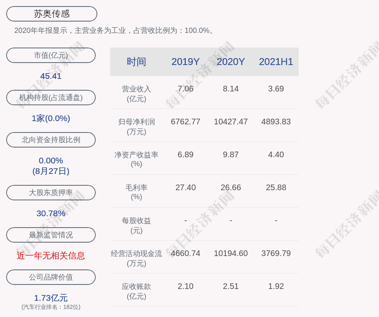The image size is (379, 317).
Task: Select the 2019Y column header
Action: pyautogui.click(x=185, y=62)
